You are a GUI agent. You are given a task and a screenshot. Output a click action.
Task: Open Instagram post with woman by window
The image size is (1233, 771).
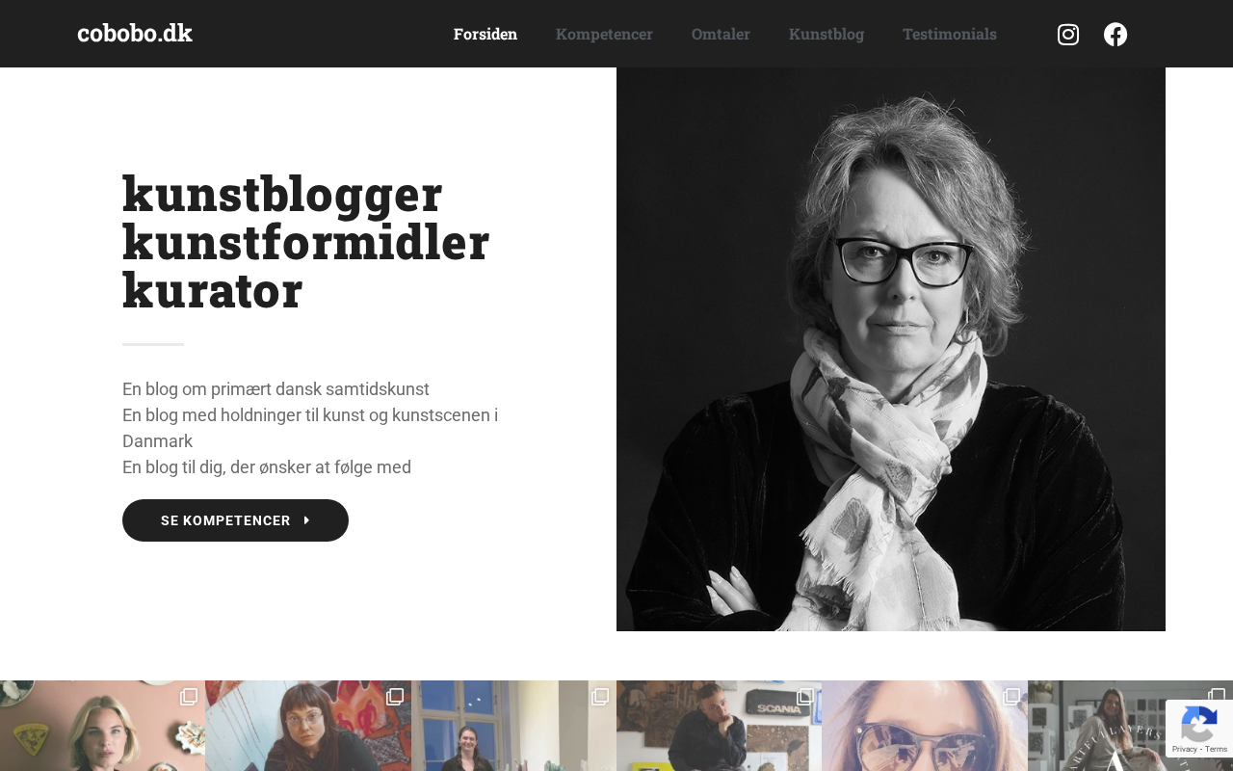click(513, 726)
